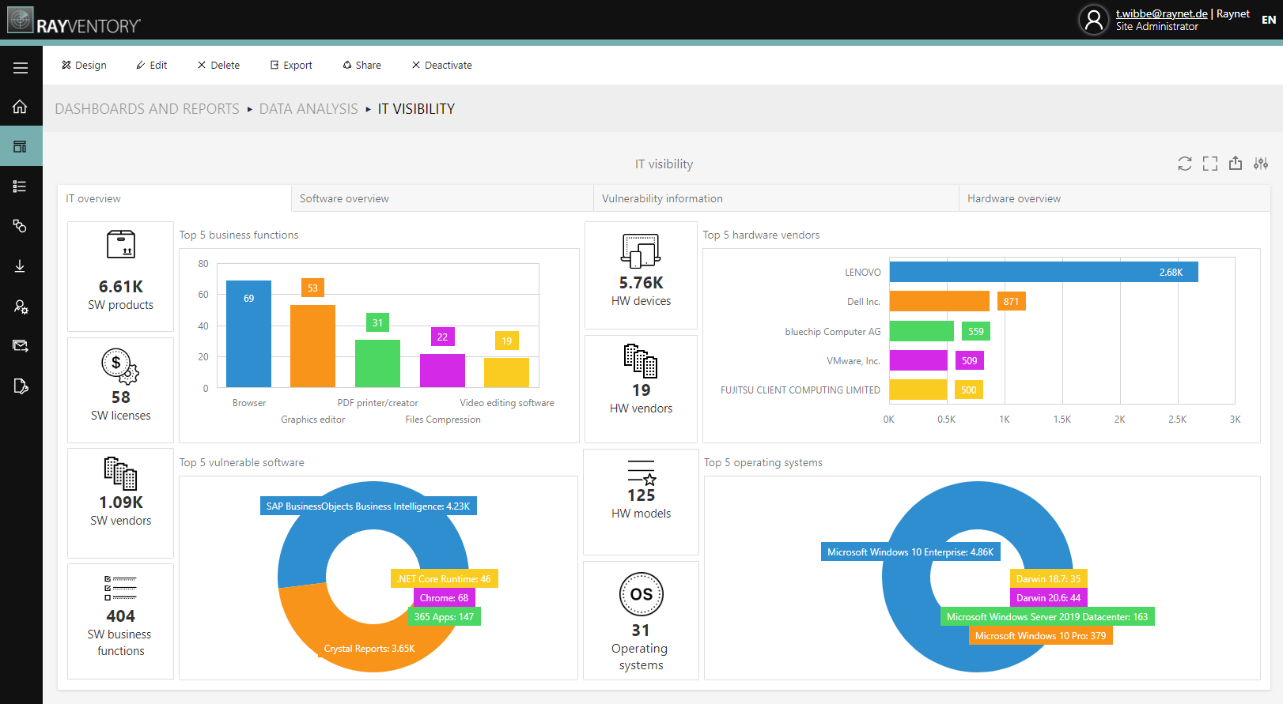Change language via EN selector
Image resolution: width=1283 pixels, height=704 pixels.
[1269, 20]
